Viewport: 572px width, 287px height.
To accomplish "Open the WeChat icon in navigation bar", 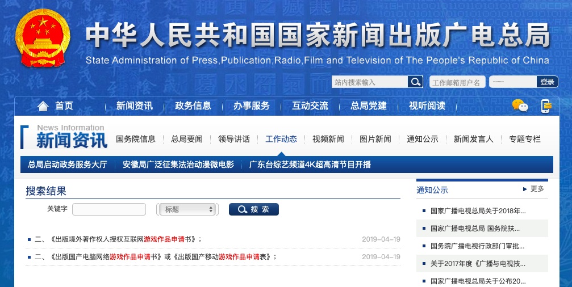I will click(520, 105).
